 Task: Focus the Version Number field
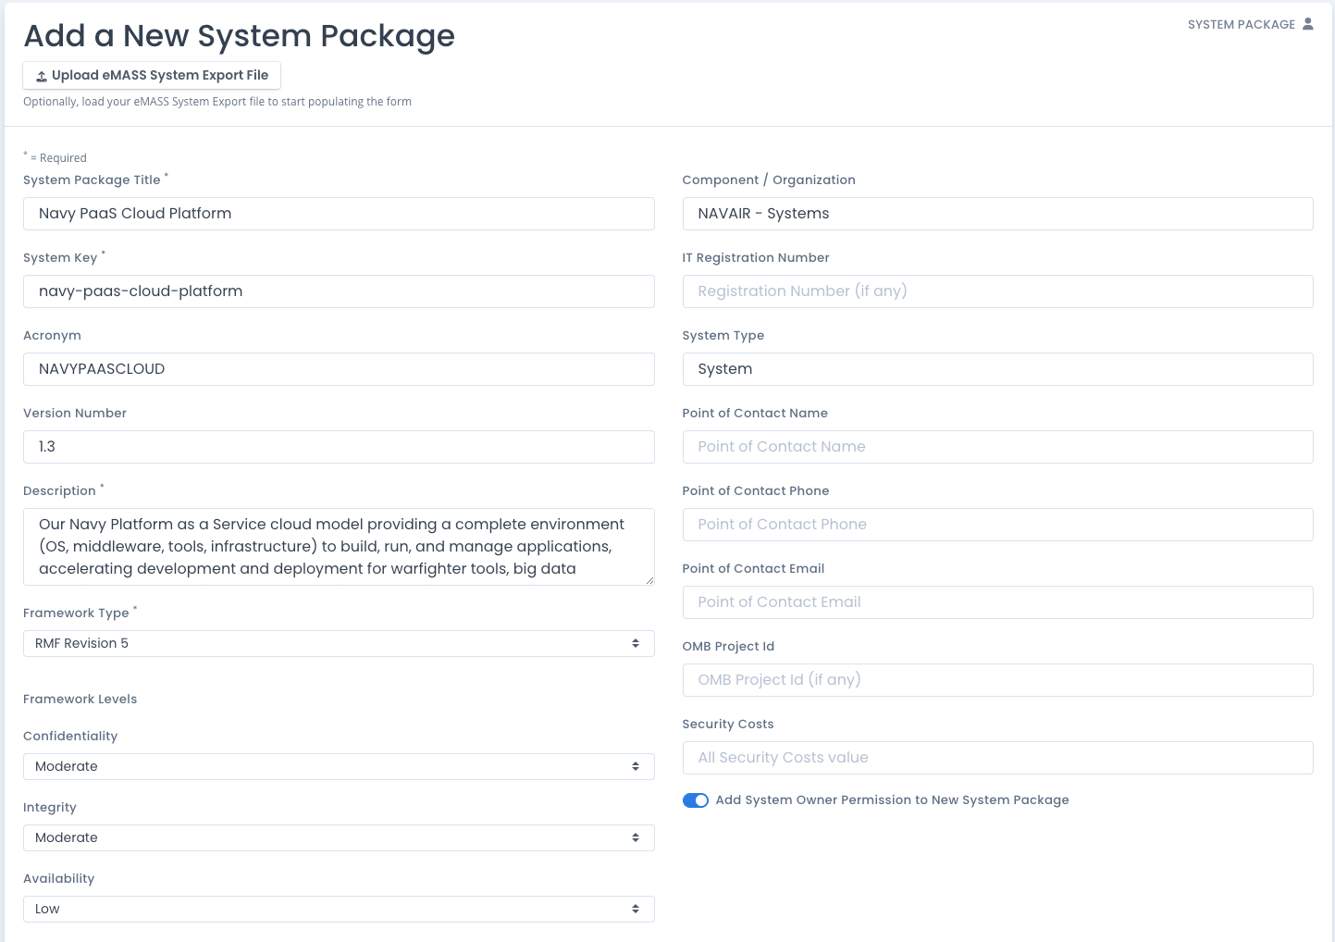(x=338, y=447)
